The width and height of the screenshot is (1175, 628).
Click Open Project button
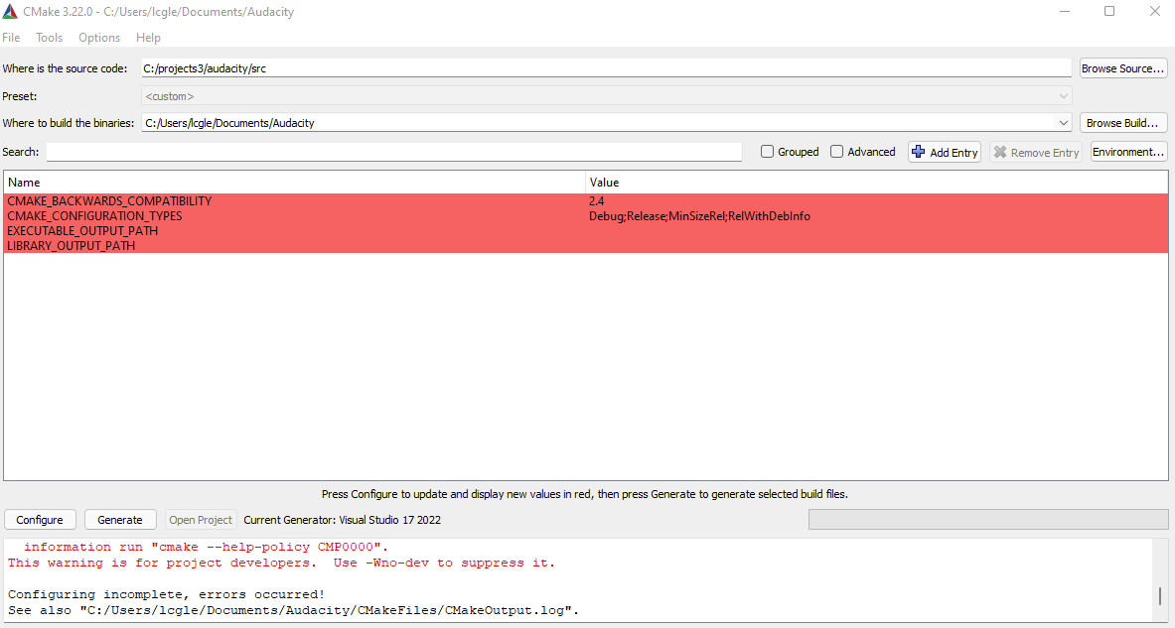pyautogui.click(x=200, y=519)
